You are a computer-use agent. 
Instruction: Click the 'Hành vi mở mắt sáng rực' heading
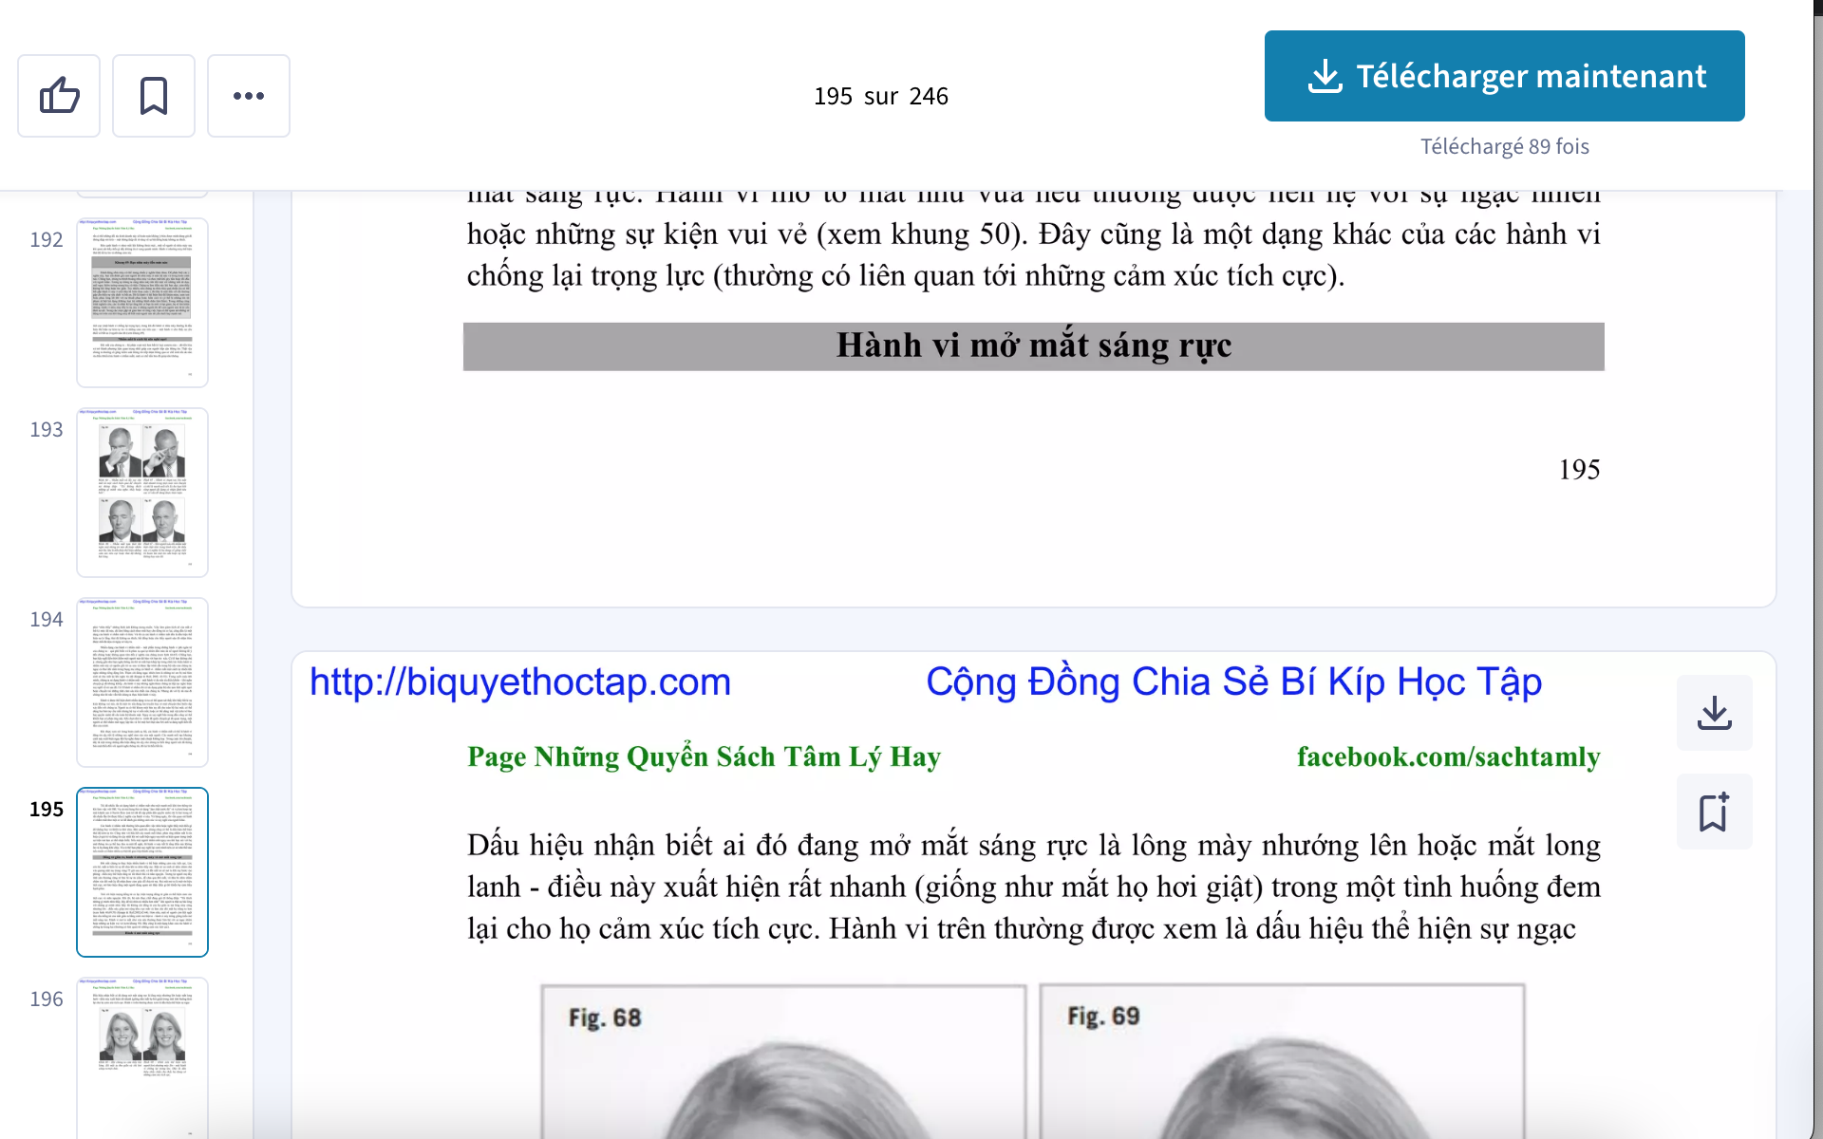1034,345
